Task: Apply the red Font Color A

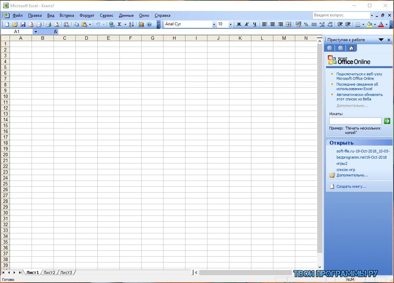Action: coord(381,24)
